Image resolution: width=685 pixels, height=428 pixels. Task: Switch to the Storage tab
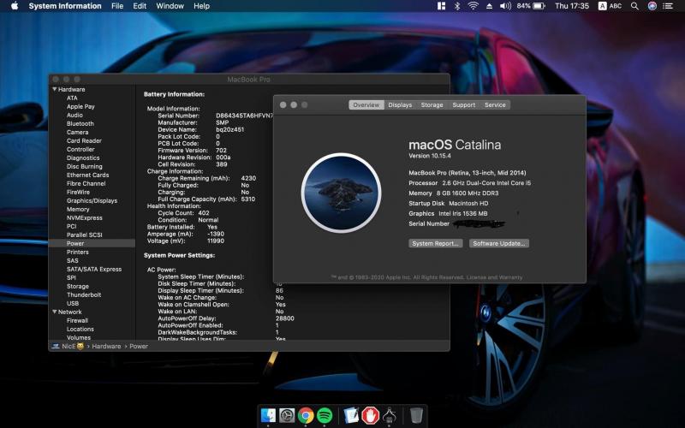point(432,104)
